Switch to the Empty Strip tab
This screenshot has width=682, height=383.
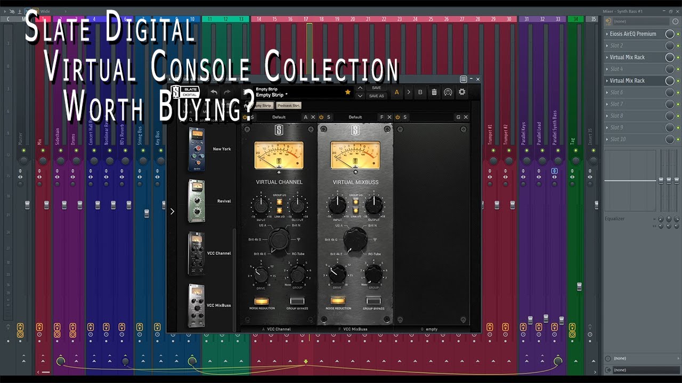(x=261, y=106)
